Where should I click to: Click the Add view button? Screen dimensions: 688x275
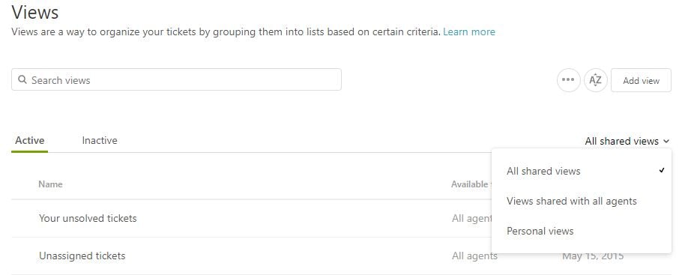pos(641,80)
